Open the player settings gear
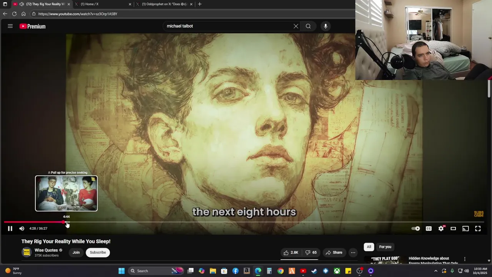The width and height of the screenshot is (492, 277). click(x=441, y=229)
